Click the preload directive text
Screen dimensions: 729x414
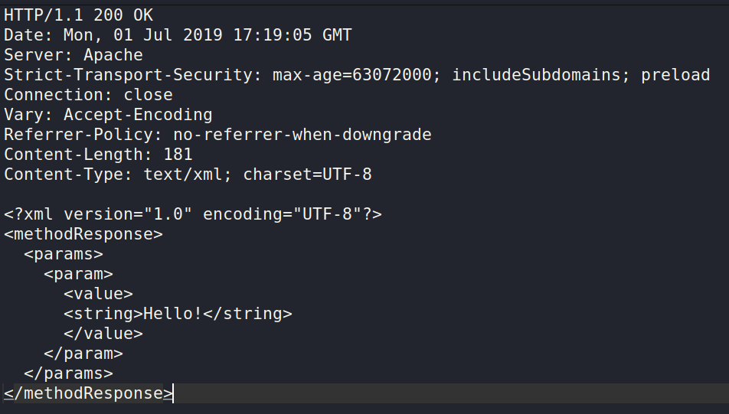point(675,75)
